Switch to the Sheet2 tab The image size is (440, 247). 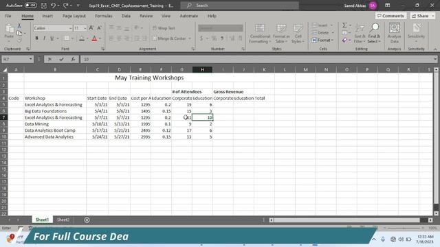coord(63,220)
